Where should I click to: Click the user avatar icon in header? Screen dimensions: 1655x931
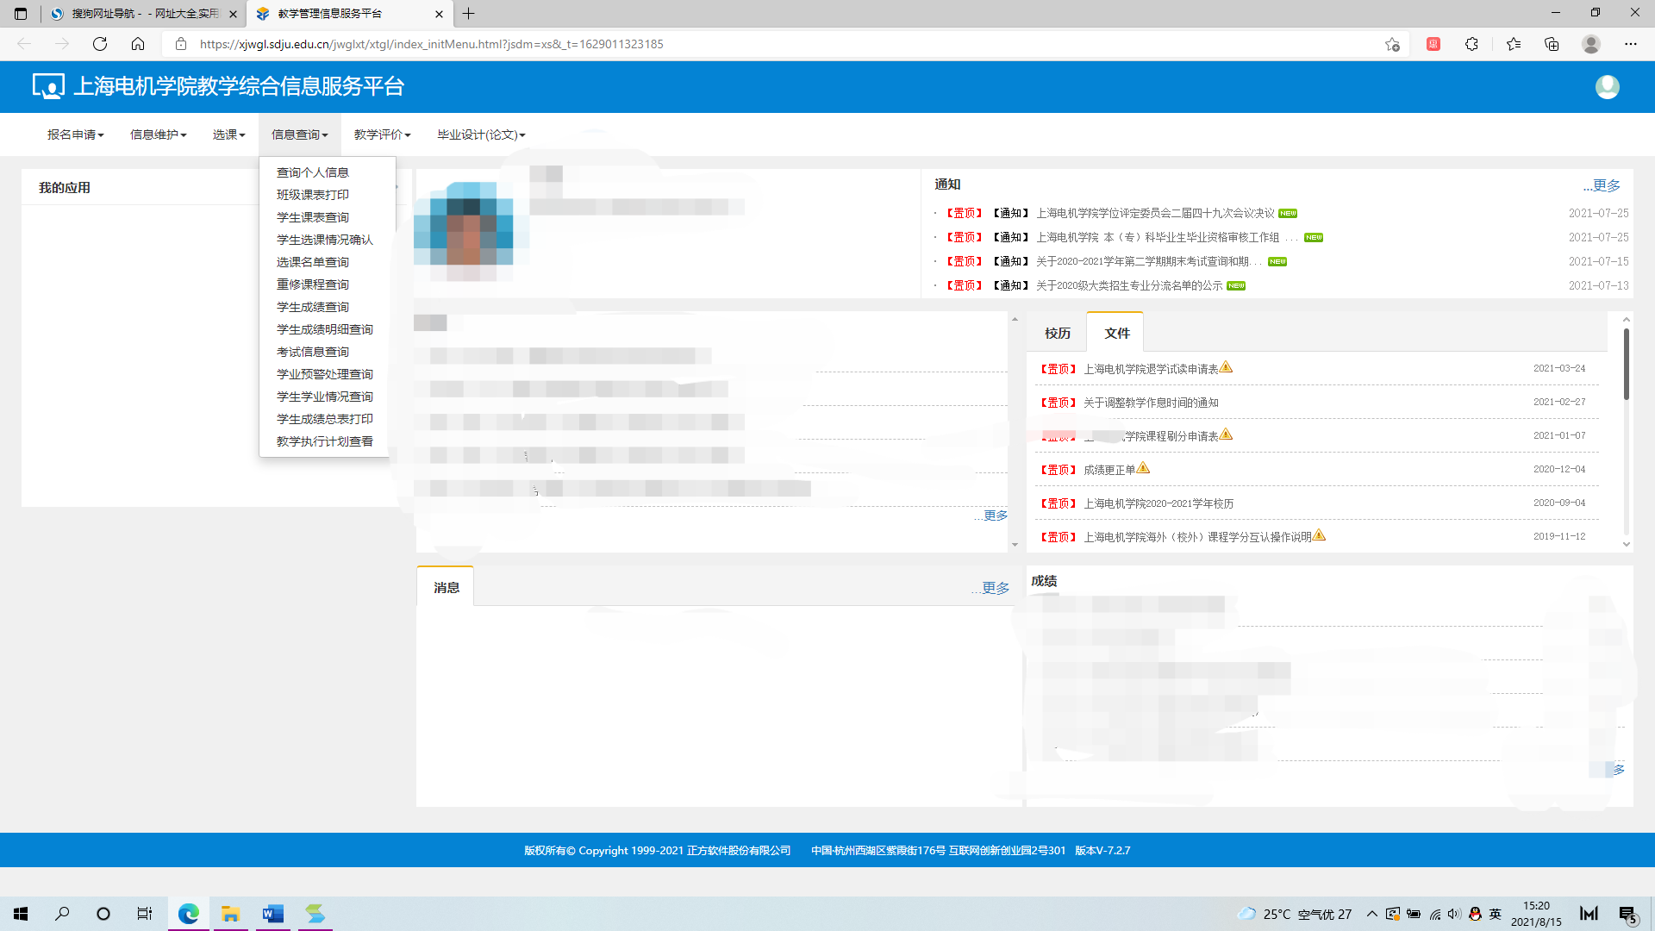tap(1607, 87)
